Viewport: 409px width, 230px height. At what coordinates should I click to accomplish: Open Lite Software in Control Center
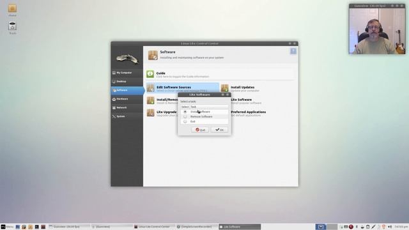242,100
